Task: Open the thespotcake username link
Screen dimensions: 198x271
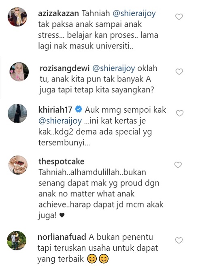Action: click(61, 162)
